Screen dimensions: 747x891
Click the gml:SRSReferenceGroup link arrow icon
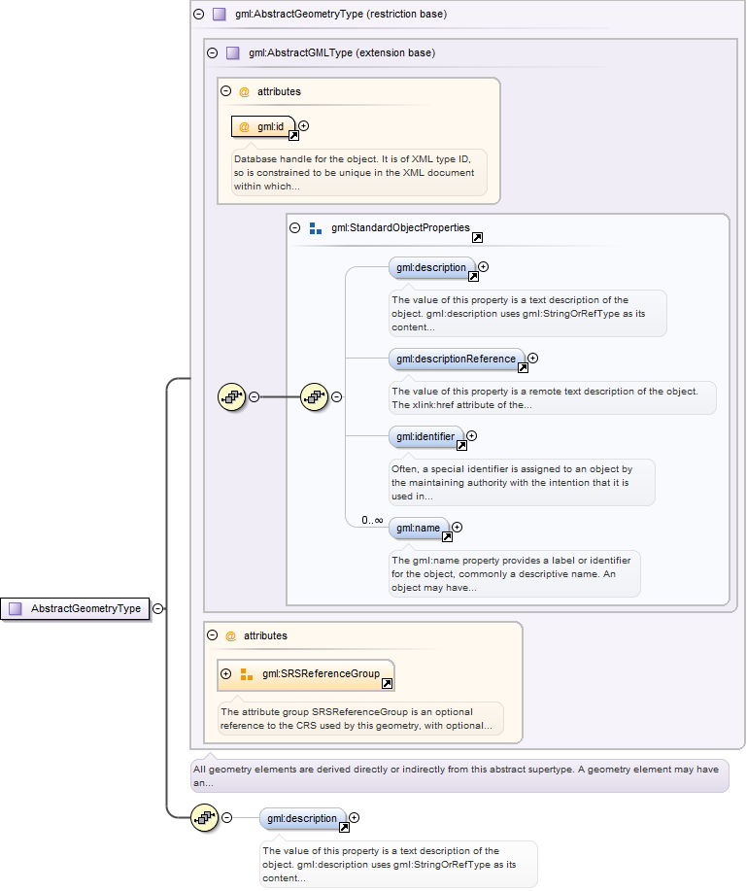[387, 684]
